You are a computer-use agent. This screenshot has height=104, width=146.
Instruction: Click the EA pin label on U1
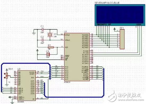pos(66,60)
